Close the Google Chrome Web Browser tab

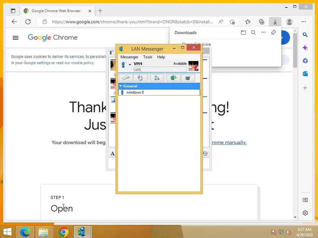90,11
